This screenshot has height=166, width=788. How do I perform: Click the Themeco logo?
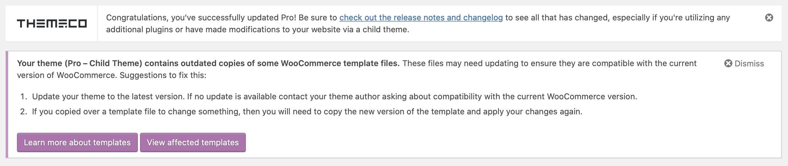tap(52, 23)
